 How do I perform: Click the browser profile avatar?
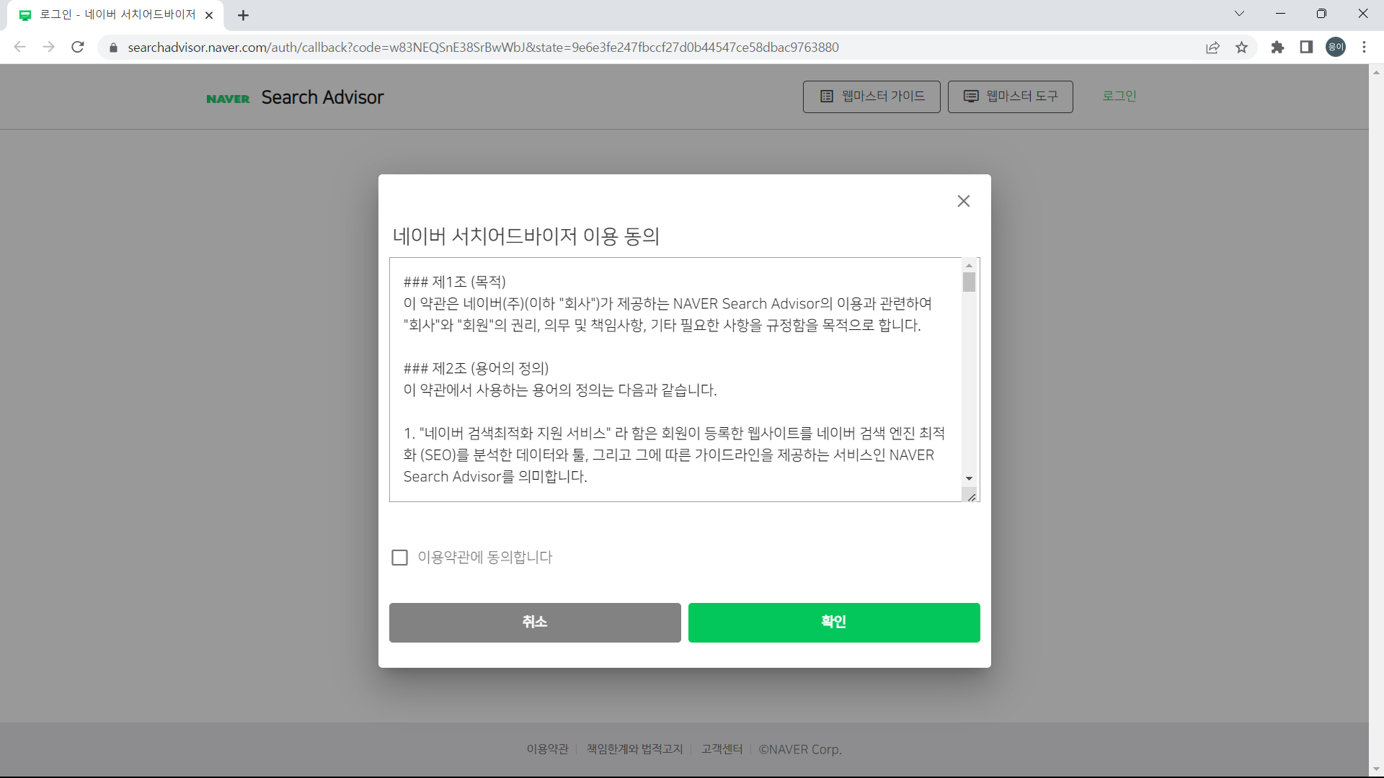point(1335,47)
